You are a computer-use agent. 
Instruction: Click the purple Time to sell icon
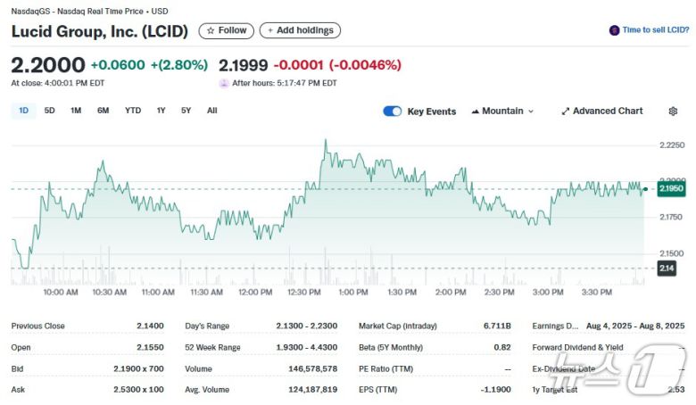pos(614,30)
